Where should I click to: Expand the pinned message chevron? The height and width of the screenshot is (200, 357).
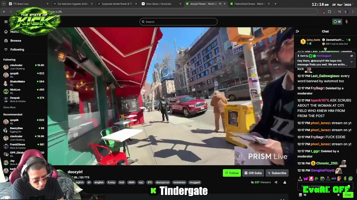coord(351,62)
